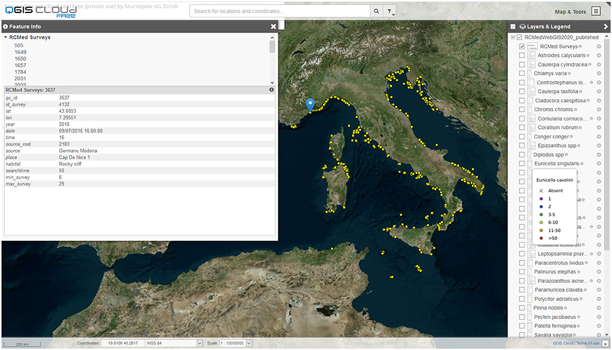Uncheck the RCMedWebGIS2020_published group checkbox
612x350 pixels.
pyautogui.click(x=519, y=37)
